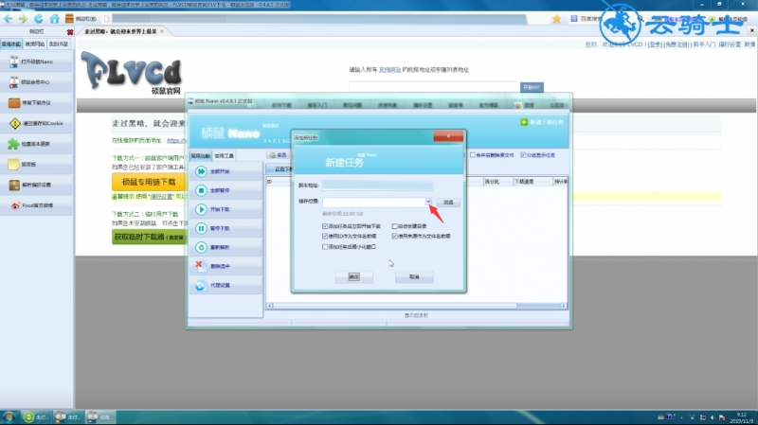Viewport: 758px width, 425px height.
Task: Toggle 使用来源作为文件名前缀 checkbox
Action: [394, 237]
